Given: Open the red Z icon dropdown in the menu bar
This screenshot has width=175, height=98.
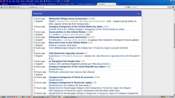Looking at the screenshot, I should [5, 1].
